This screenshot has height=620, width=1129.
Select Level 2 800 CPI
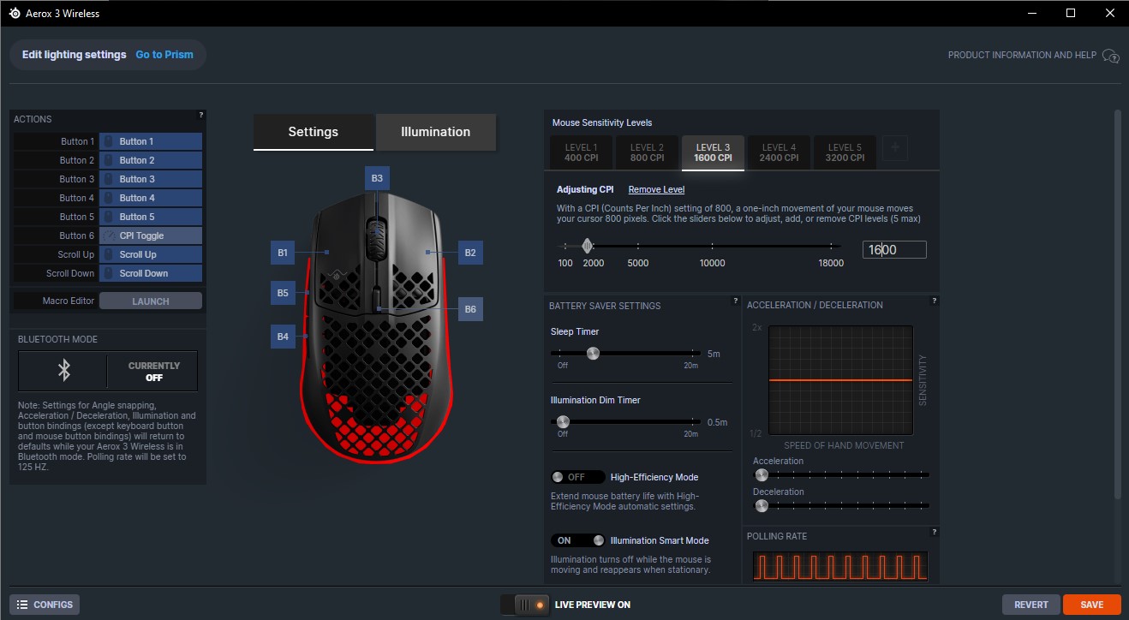click(647, 152)
